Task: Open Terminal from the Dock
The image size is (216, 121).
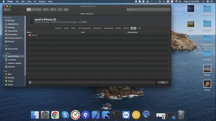Action: (116, 115)
